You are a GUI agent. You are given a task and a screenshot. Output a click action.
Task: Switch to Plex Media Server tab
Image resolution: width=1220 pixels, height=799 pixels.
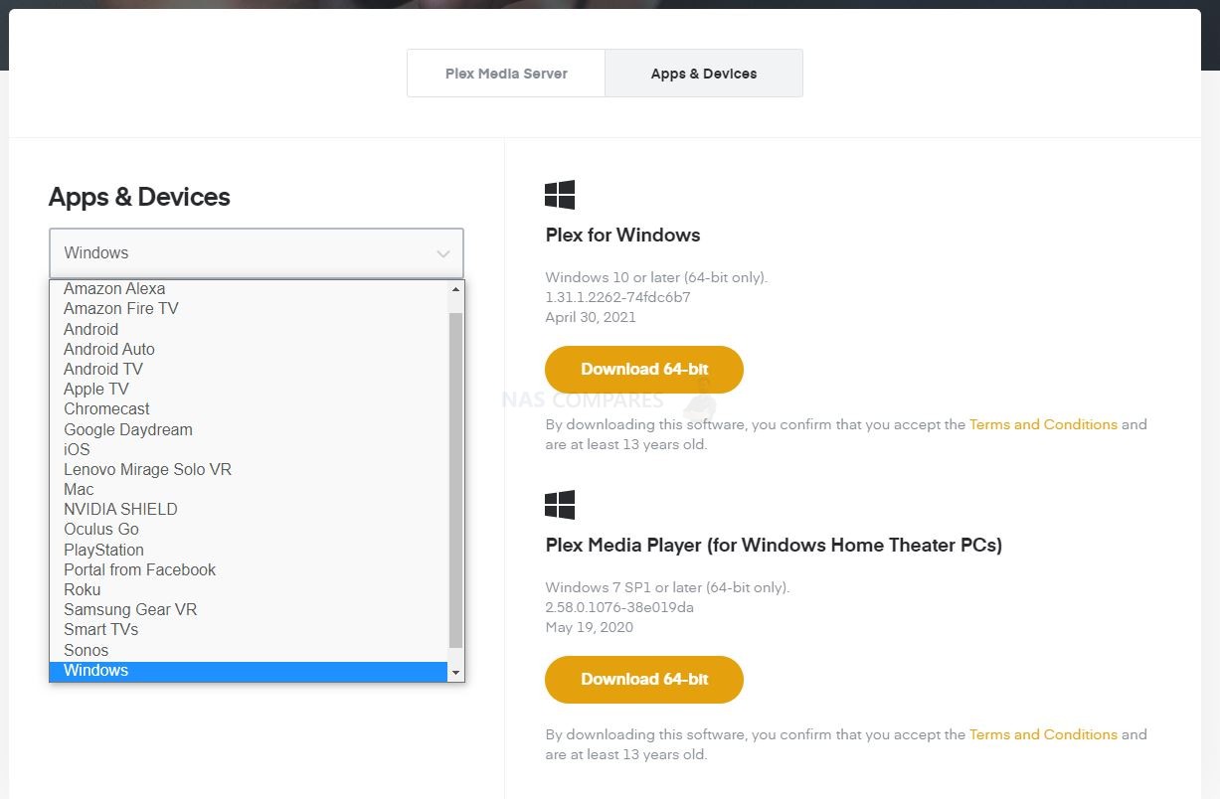[x=506, y=74]
